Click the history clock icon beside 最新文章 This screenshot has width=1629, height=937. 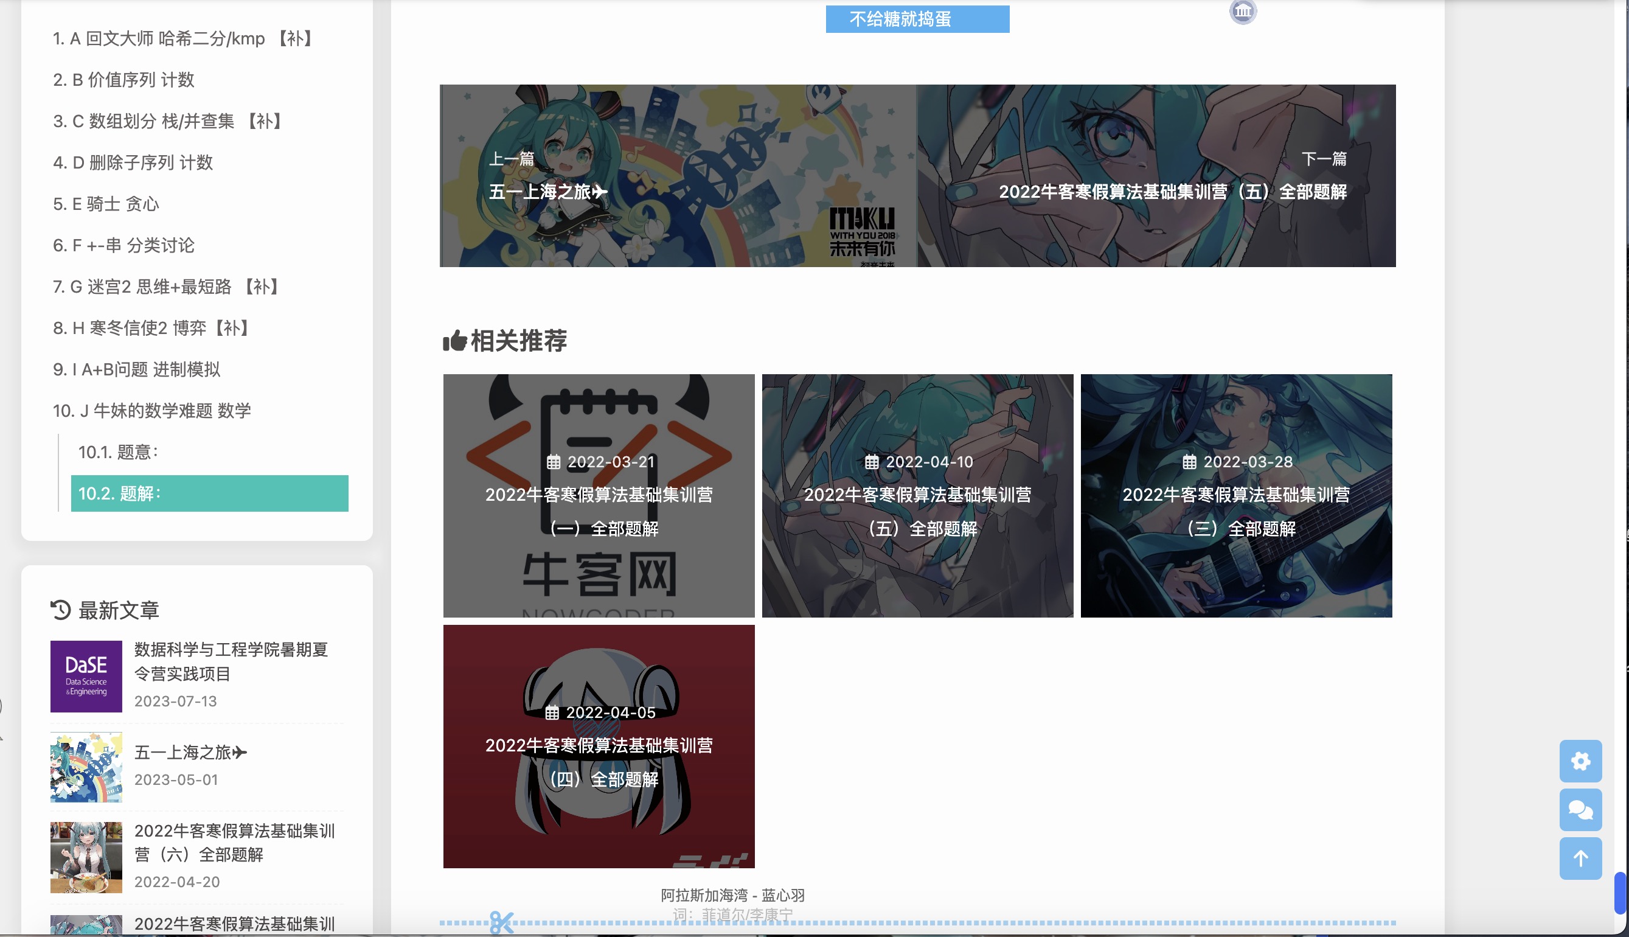[x=60, y=610]
